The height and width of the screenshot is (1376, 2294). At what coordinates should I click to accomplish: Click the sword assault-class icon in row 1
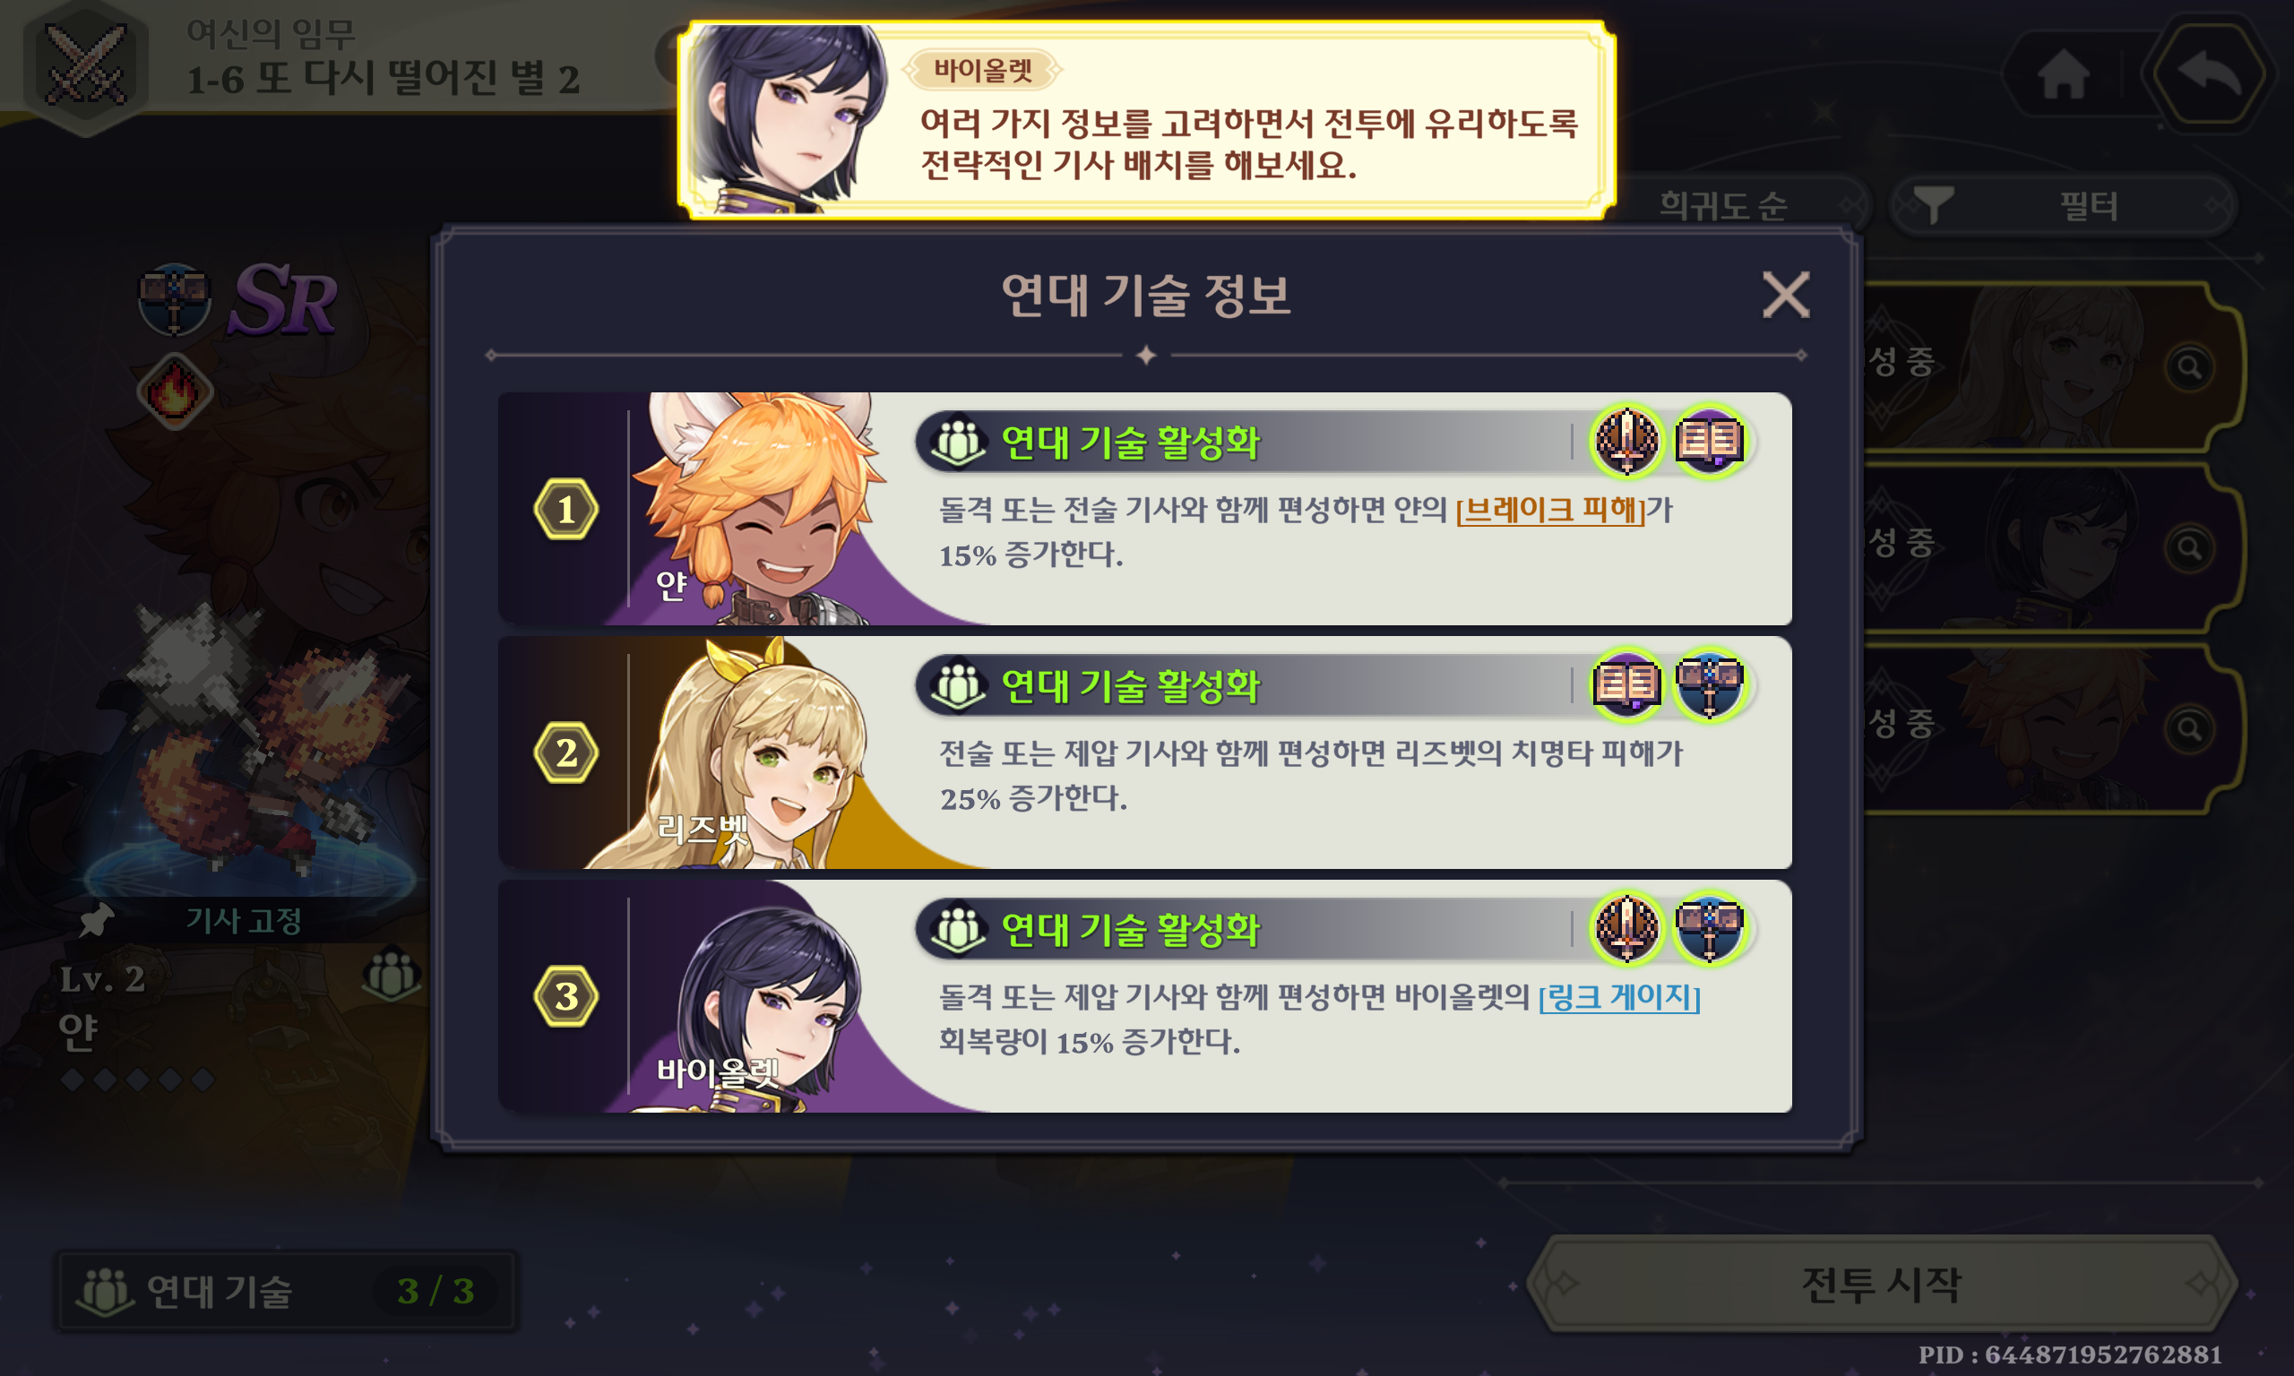pos(1626,442)
